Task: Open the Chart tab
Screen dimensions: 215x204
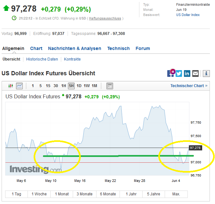Action: tap(36, 49)
